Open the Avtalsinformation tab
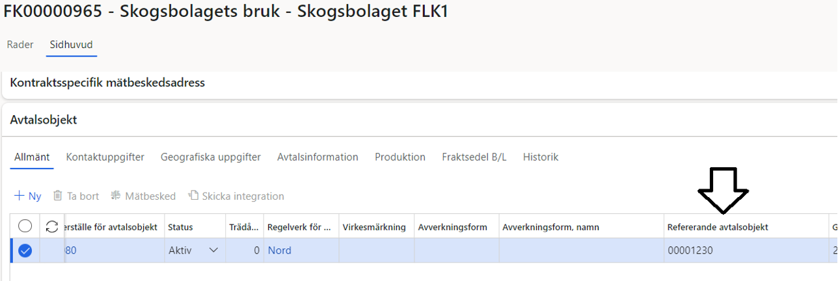Image resolution: width=838 pixels, height=281 pixels. coord(318,157)
